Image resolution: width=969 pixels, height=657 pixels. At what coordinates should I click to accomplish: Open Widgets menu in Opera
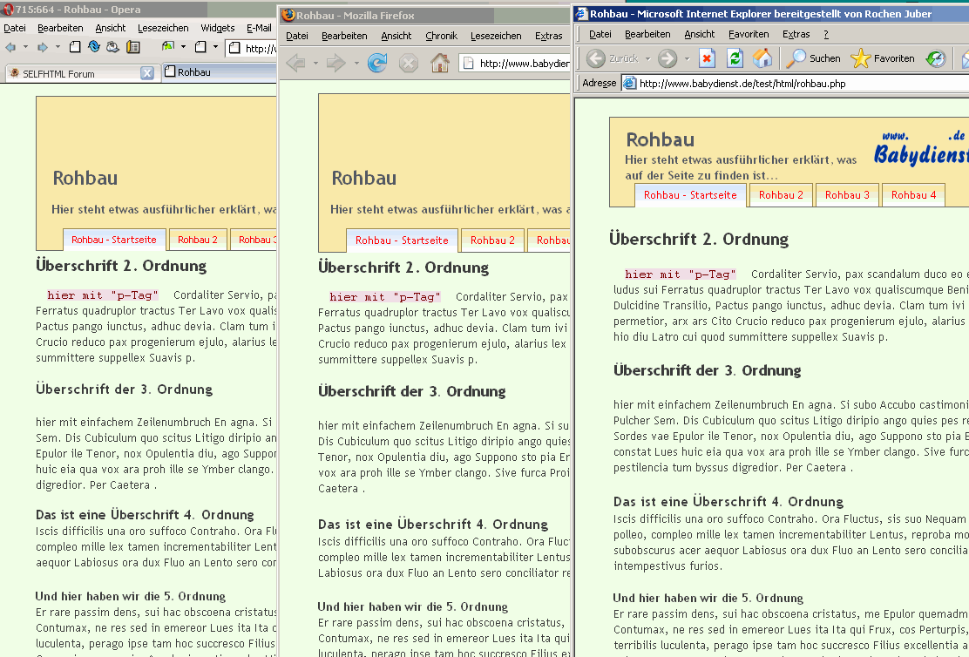click(x=218, y=28)
